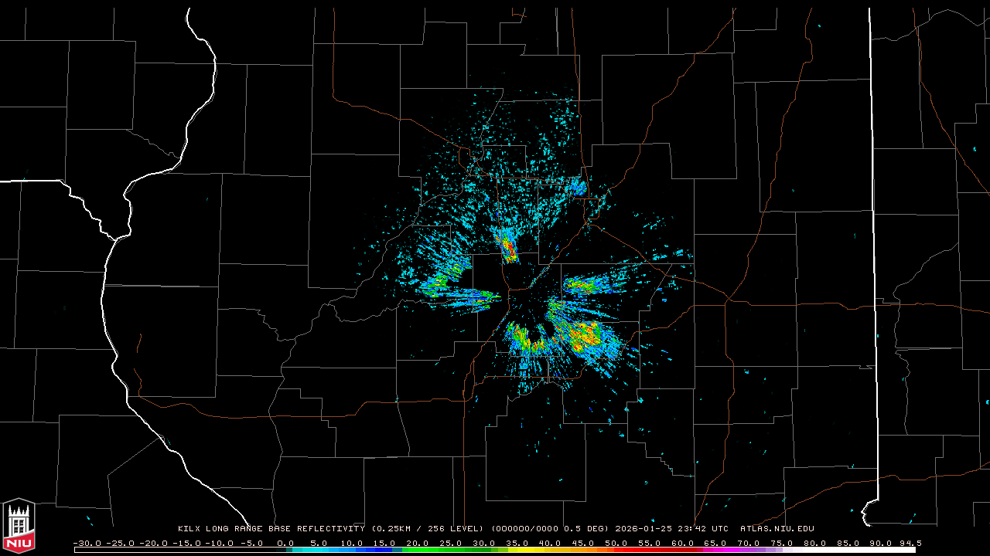Click the 55.0 scale label
This screenshot has height=556, width=990.
tap(650, 543)
